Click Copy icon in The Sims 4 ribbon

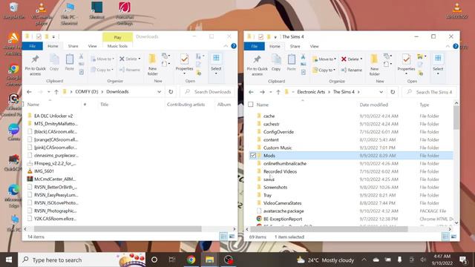click(x=276, y=62)
